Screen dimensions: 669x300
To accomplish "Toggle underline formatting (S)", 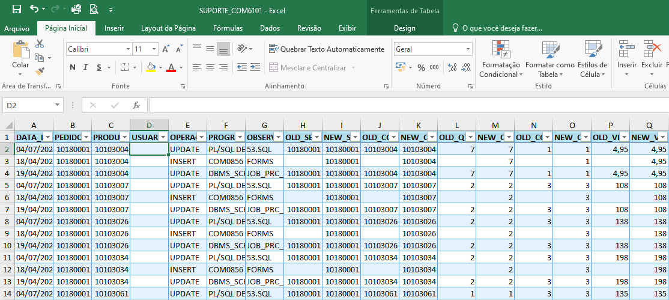I will (x=99, y=67).
